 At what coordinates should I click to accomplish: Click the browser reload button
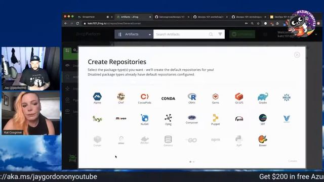click(77, 24)
